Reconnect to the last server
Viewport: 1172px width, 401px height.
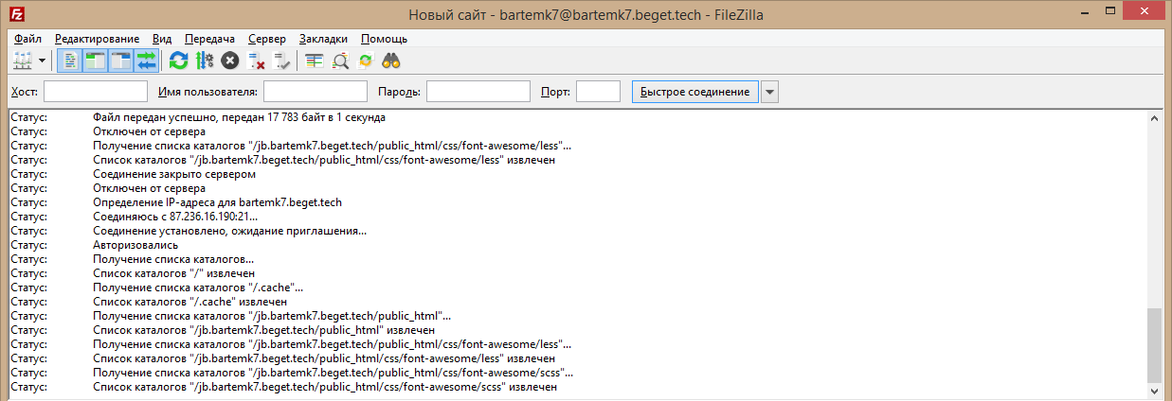281,61
